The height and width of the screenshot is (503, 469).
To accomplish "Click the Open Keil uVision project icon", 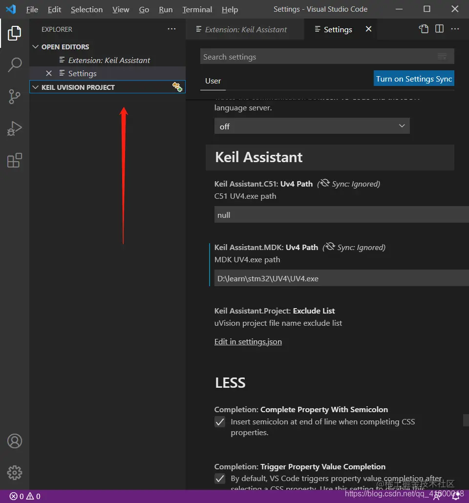I will 177,87.
